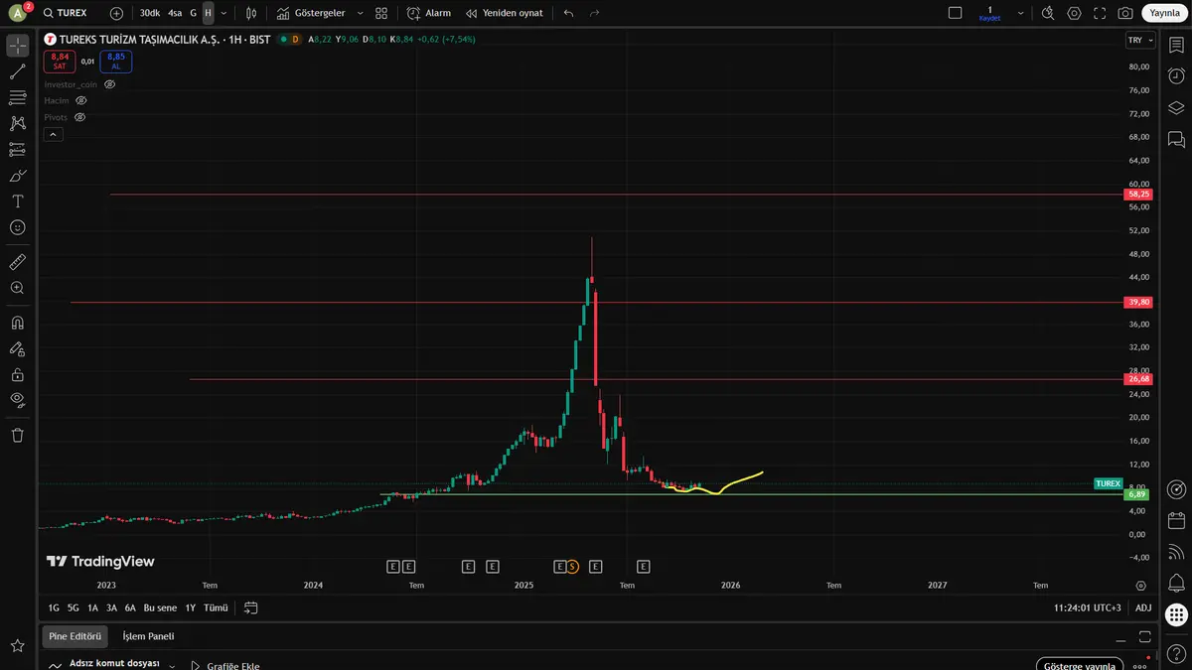
Task: Switch to the Pine Editörü tab
Action: pyautogui.click(x=75, y=636)
